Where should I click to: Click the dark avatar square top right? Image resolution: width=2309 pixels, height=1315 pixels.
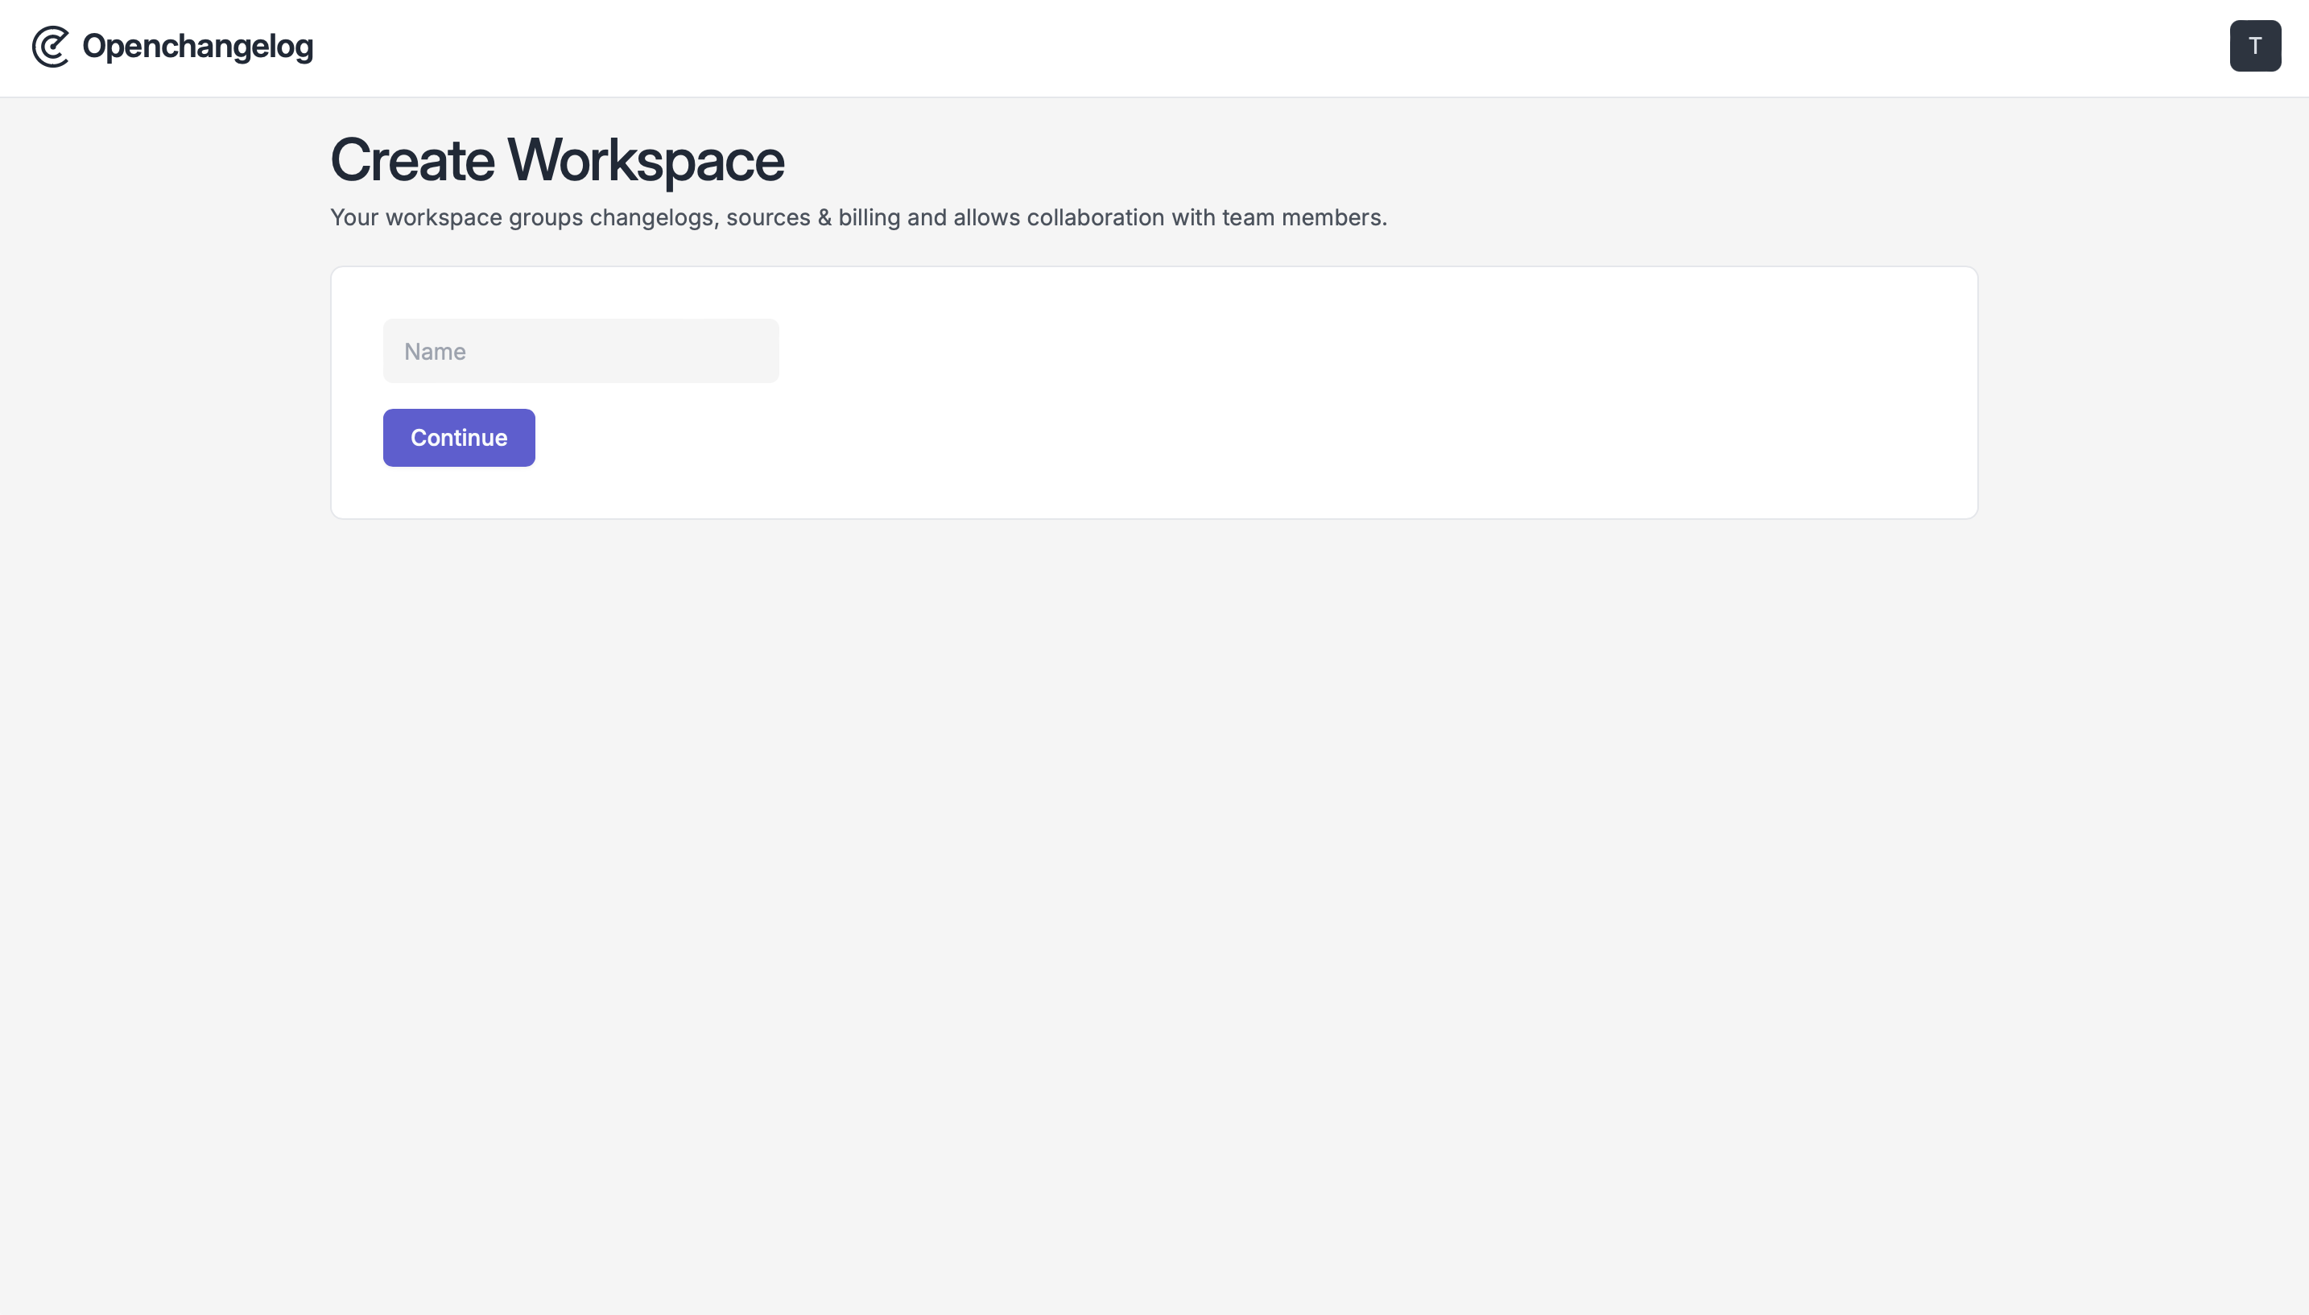click(2254, 45)
